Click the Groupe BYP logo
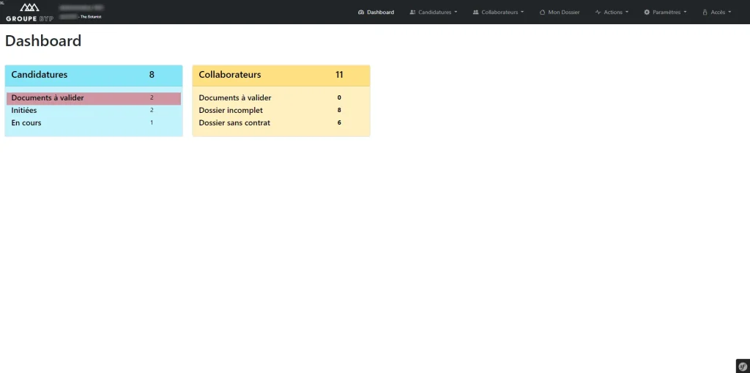750x373 pixels. 29,12
